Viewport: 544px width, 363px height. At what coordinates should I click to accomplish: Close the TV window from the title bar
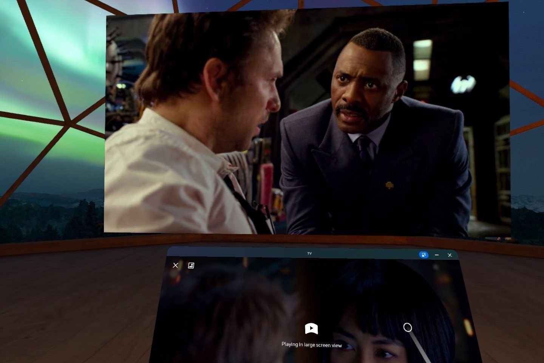450,255
